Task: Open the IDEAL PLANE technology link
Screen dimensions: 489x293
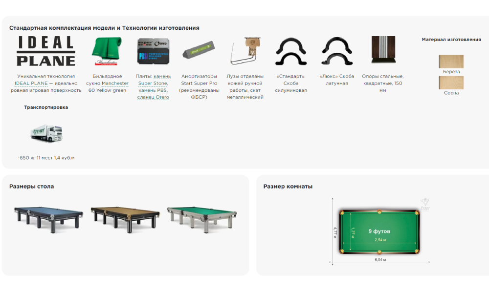Action: coord(31,84)
